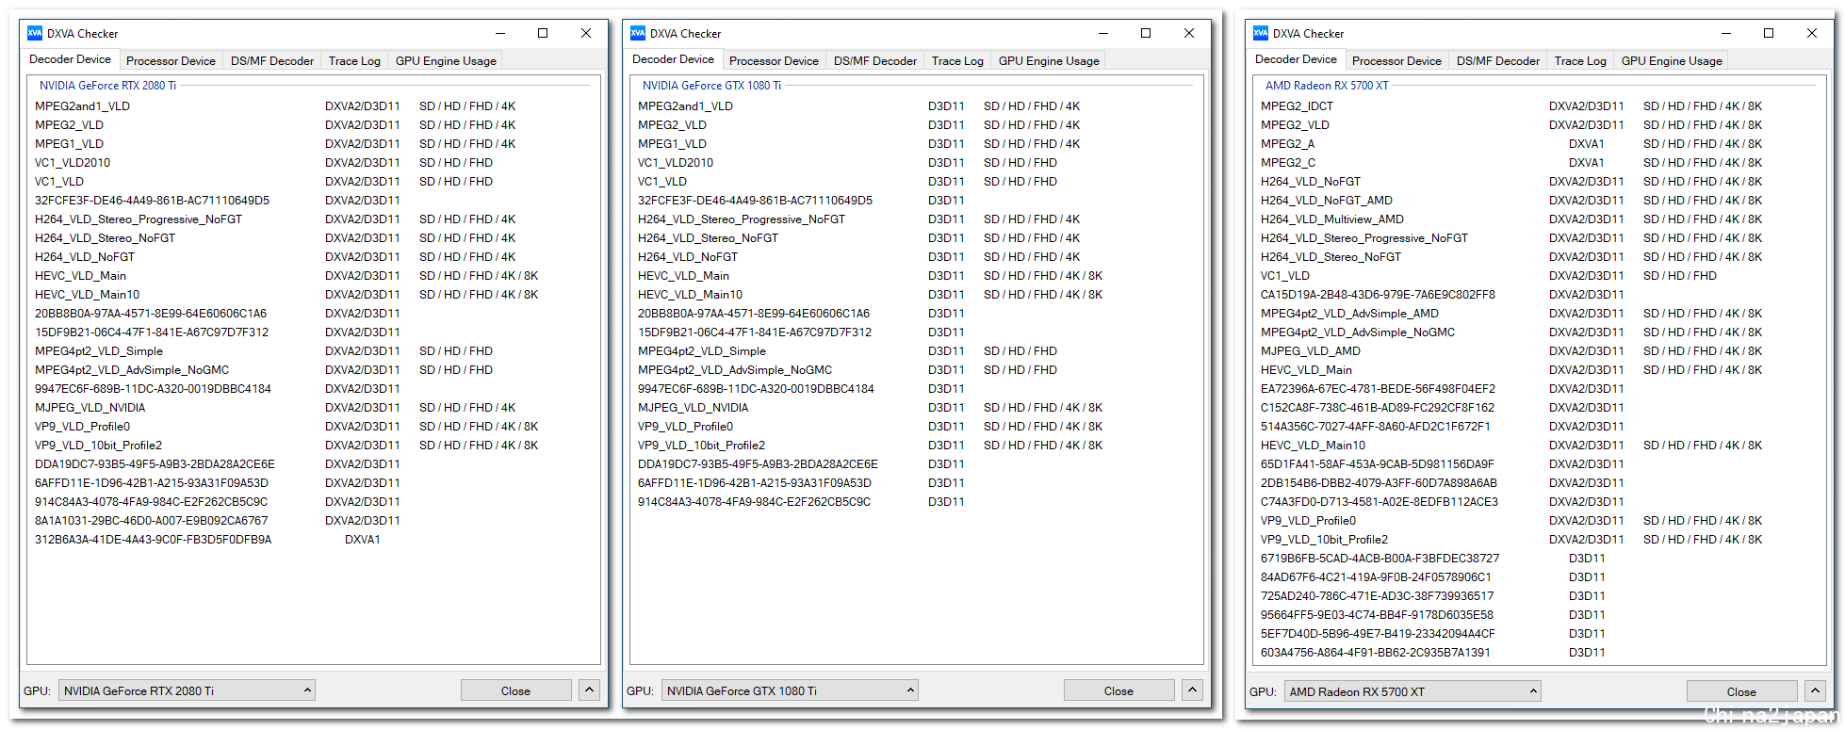Maximize the RTX 2080 Ti DXVA Checker window
Image resolution: width=1845 pixels, height=730 pixels.
click(x=543, y=33)
